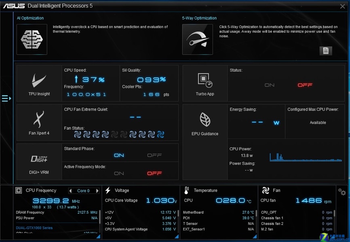
Task: Click the CPU Frequency chip icon
Action: 19,190
